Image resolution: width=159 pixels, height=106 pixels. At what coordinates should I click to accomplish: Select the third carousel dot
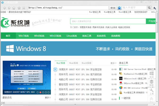(x=43, y=92)
